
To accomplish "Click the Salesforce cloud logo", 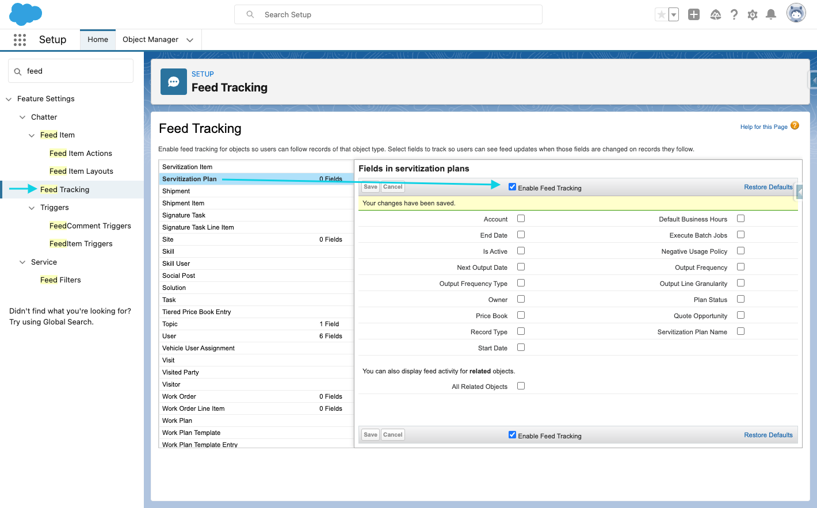I will tap(26, 14).
